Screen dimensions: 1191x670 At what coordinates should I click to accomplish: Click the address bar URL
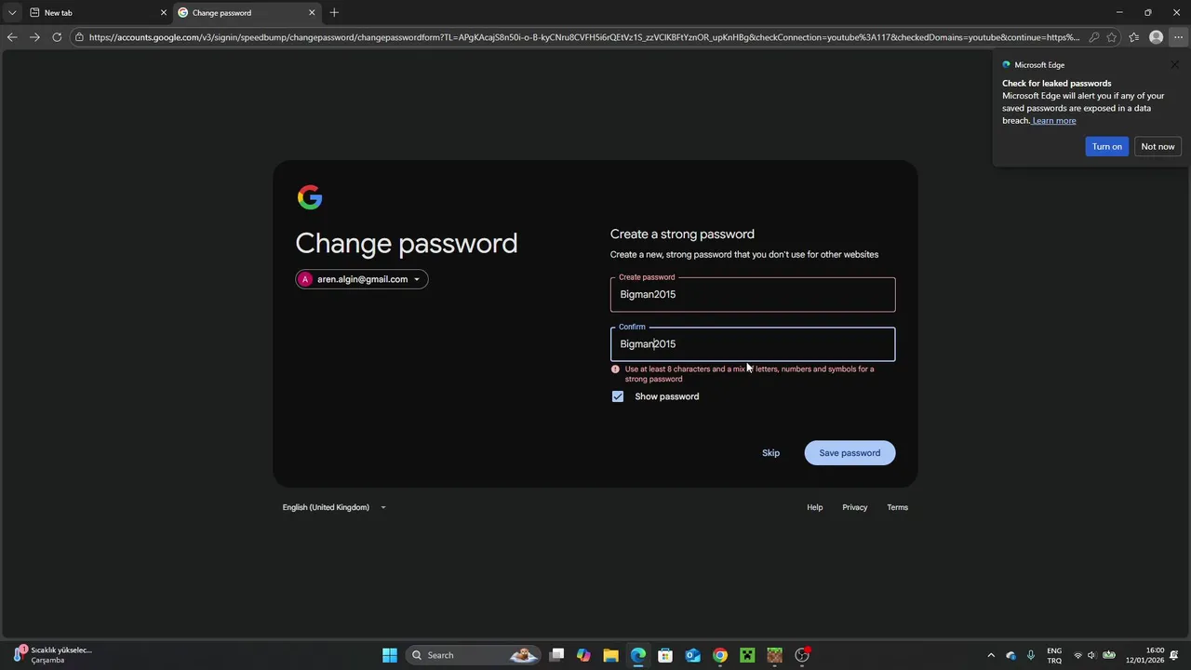coord(584,37)
